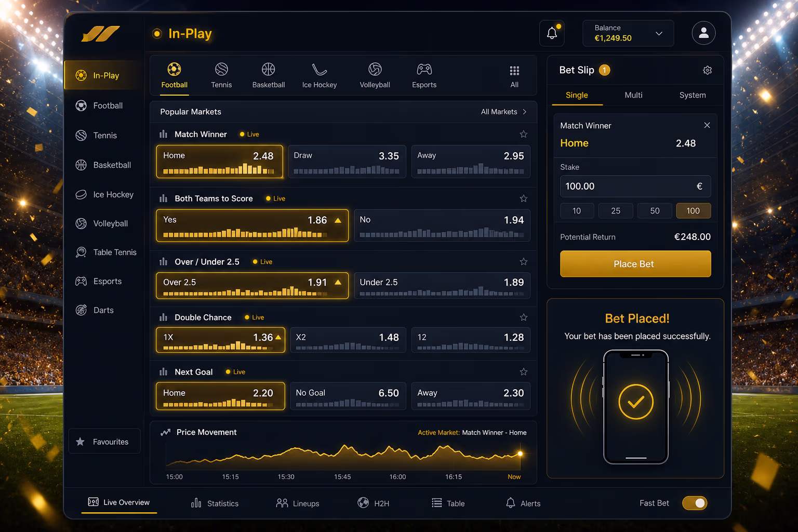Open the Table tab
Image resolution: width=798 pixels, height=532 pixels.
(x=448, y=503)
